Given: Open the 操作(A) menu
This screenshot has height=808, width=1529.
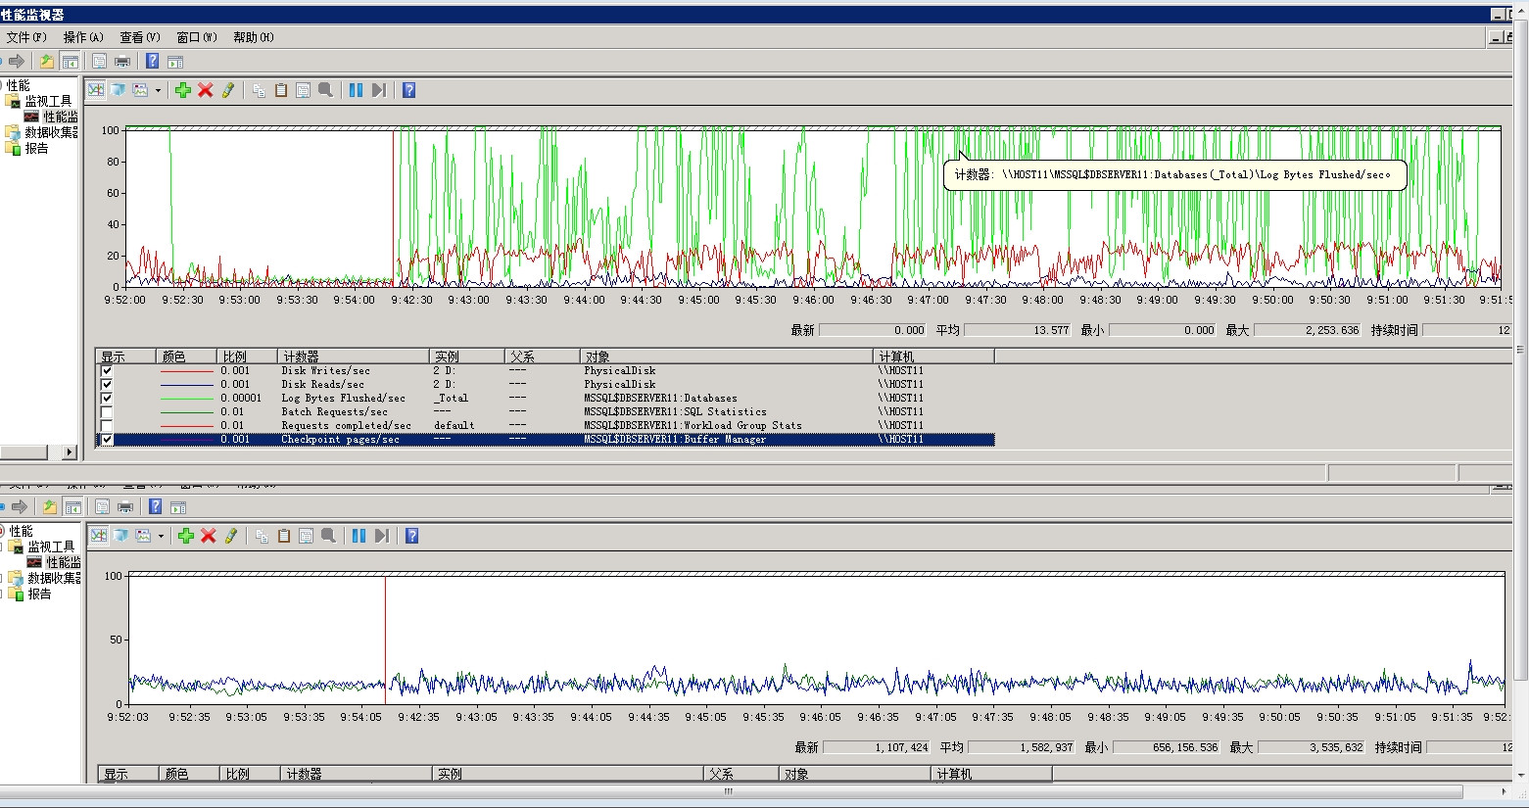Looking at the screenshot, I should click(x=83, y=37).
